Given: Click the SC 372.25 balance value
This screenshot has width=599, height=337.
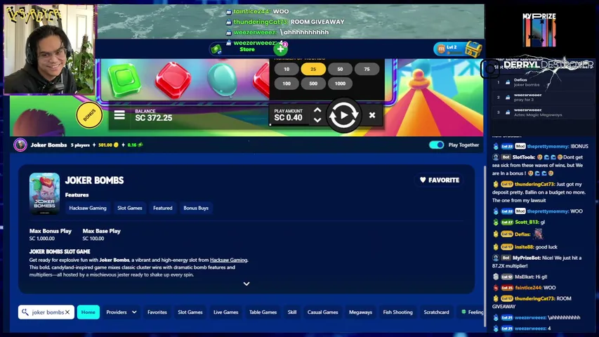Looking at the screenshot, I should 154,118.
